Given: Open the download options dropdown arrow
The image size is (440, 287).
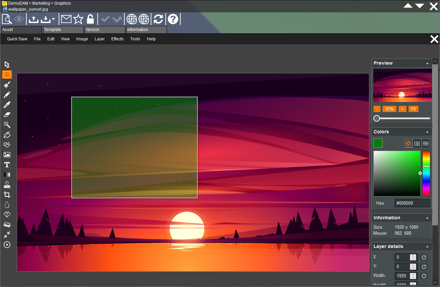Looking at the screenshot, I should coord(53,19).
